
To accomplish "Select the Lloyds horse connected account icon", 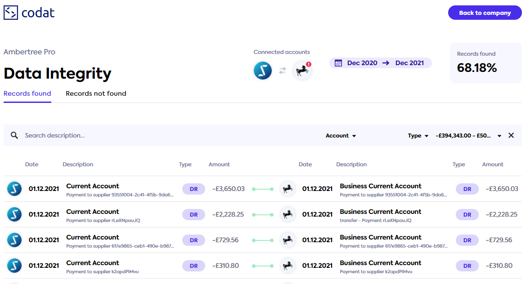I will click(x=302, y=71).
